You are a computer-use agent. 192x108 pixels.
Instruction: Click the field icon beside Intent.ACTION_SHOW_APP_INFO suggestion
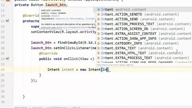pyautogui.click(x=99, y=39)
